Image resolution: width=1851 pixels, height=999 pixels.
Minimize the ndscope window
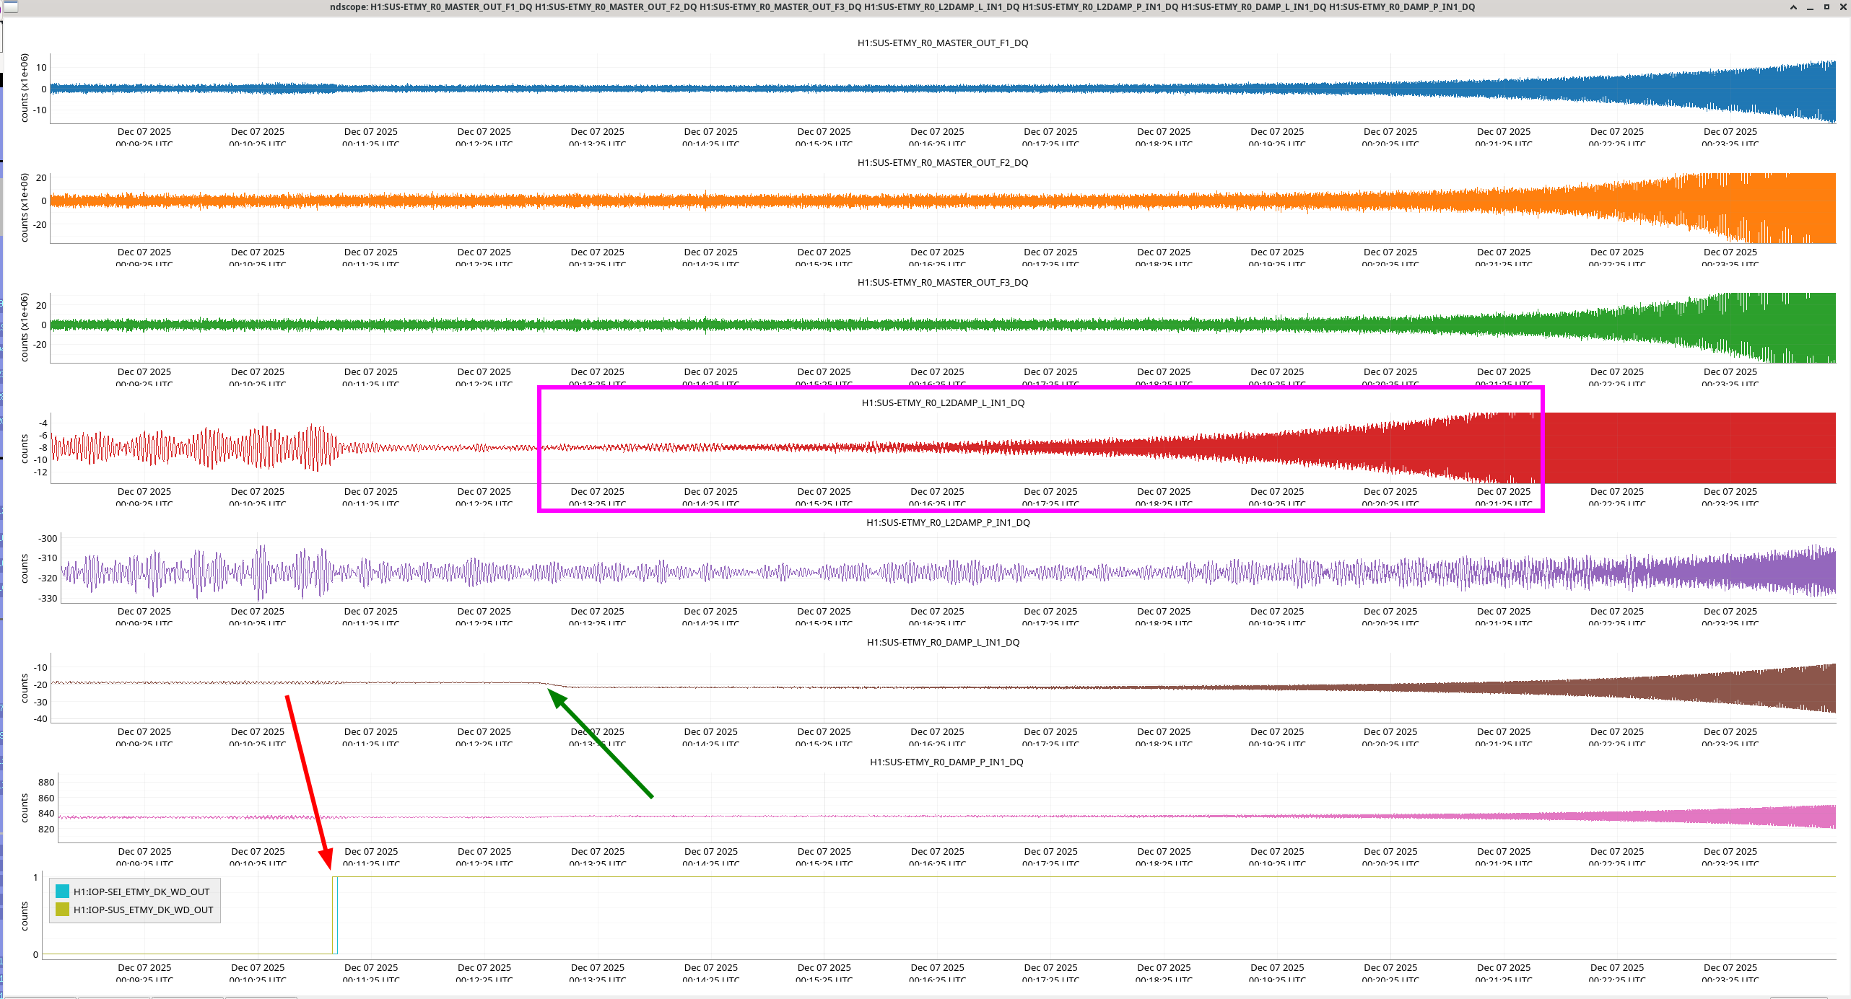(x=1810, y=7)
